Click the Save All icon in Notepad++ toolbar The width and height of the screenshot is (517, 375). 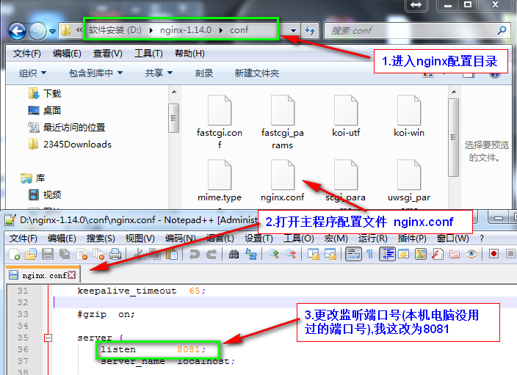tap(65, 254)
